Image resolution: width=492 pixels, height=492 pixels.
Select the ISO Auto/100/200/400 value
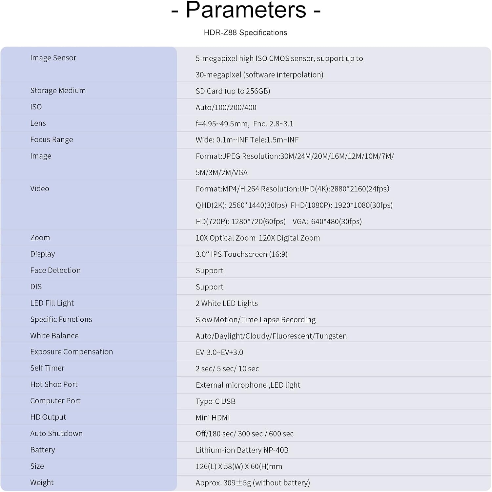click(226, 107)
